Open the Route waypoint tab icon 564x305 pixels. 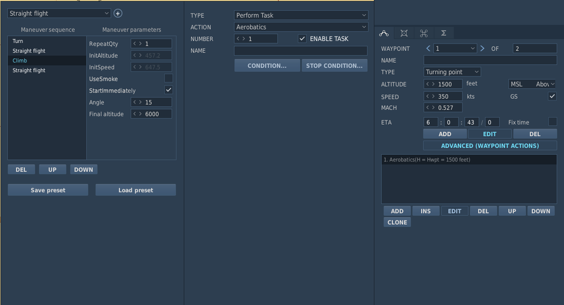[x=384, y=33]
